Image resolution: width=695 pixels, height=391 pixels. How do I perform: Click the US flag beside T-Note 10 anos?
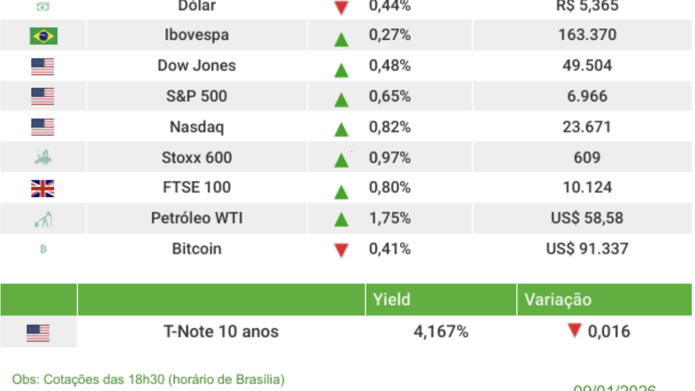[x=38, y=332]
